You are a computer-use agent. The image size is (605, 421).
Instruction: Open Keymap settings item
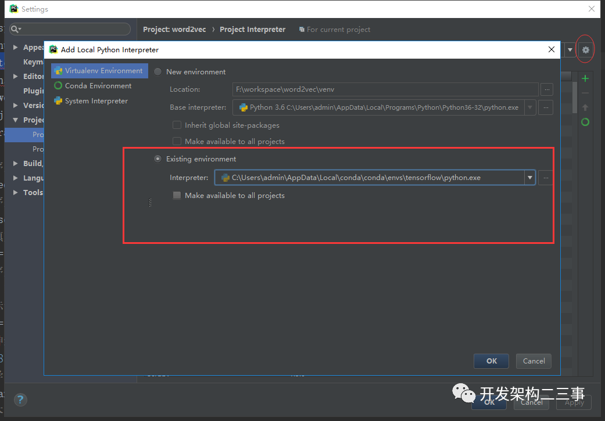(x=33, y=62)
